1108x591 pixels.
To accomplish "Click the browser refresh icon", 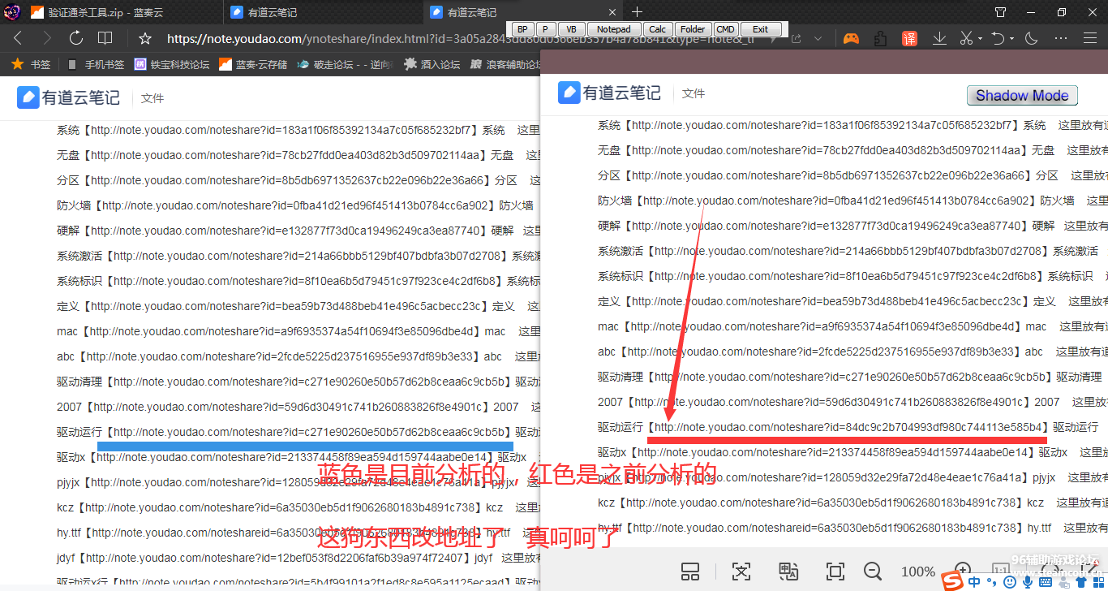I will tap(76, 38).
